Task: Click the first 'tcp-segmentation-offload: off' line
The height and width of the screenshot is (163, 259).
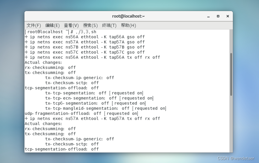Action: click(62, 88)
